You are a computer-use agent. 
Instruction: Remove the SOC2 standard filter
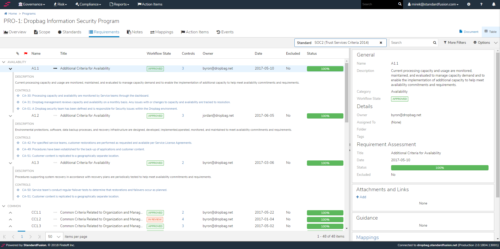coord(381,43)
